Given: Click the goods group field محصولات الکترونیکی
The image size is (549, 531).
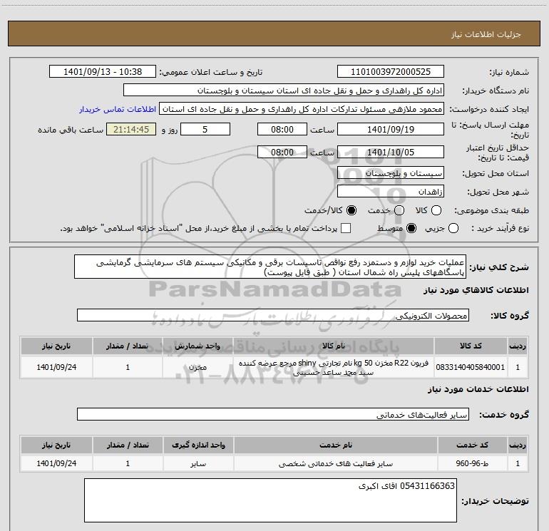Looking at the screenshot, I should [273, 315].
